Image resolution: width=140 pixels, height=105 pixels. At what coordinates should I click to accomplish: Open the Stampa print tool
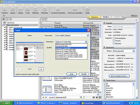click(20, 11)
